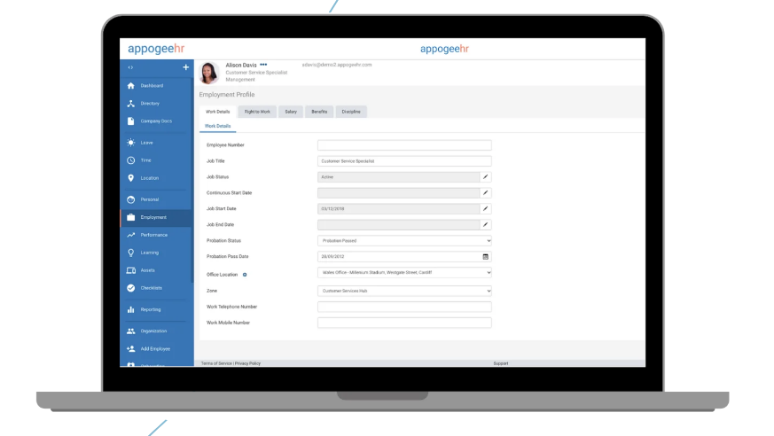Collapse the sidebar using the arrows icon
Viewport: 774px width, 436px height.
tap(131, 68)
